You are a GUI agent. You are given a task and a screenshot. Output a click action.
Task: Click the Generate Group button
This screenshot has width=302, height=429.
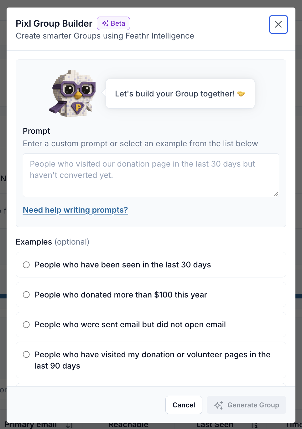click(247, 405)
